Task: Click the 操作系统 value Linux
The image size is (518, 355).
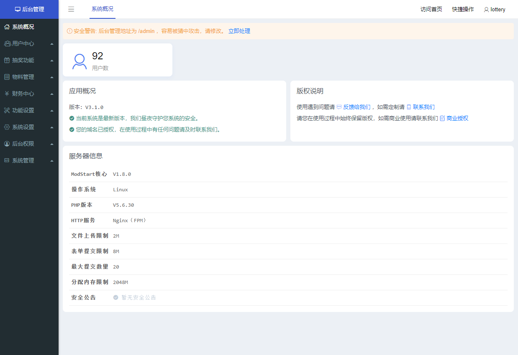Action: (x=121, y=190)
